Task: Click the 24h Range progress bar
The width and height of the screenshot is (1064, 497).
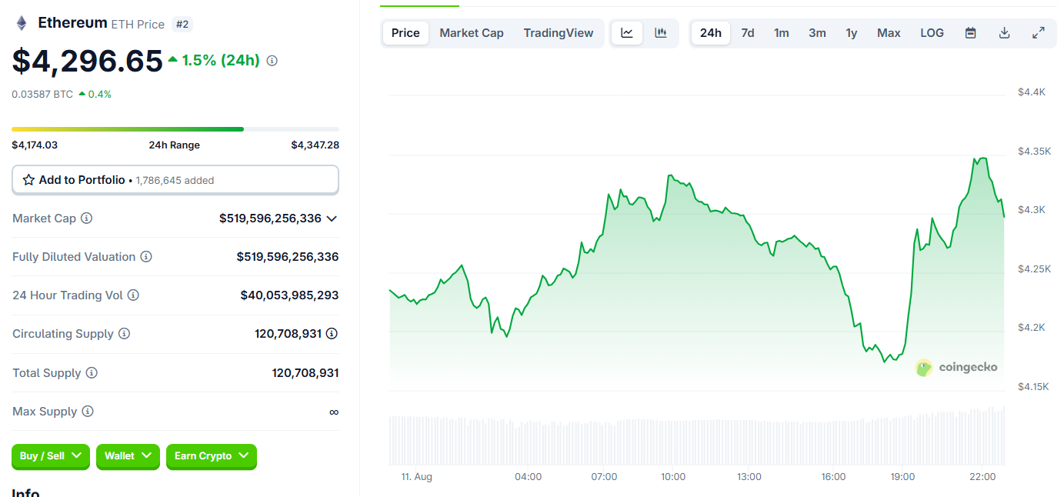Action: 175,129
